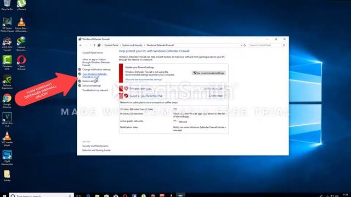
Task: Collapse the Guest or public networks section
Action: 225,96
